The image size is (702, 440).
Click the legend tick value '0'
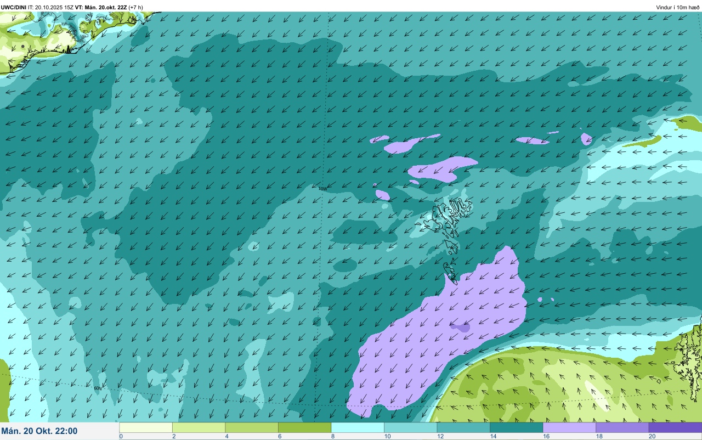coord(121,436)
